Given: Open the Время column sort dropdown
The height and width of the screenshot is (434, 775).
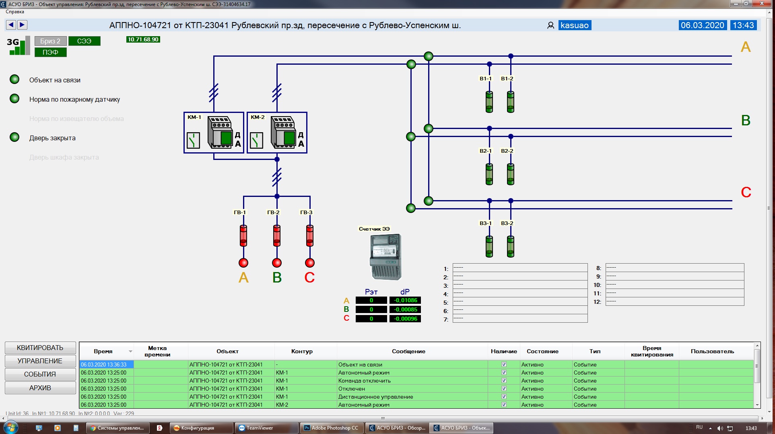Looking at the screenshot, I should 130,352.
